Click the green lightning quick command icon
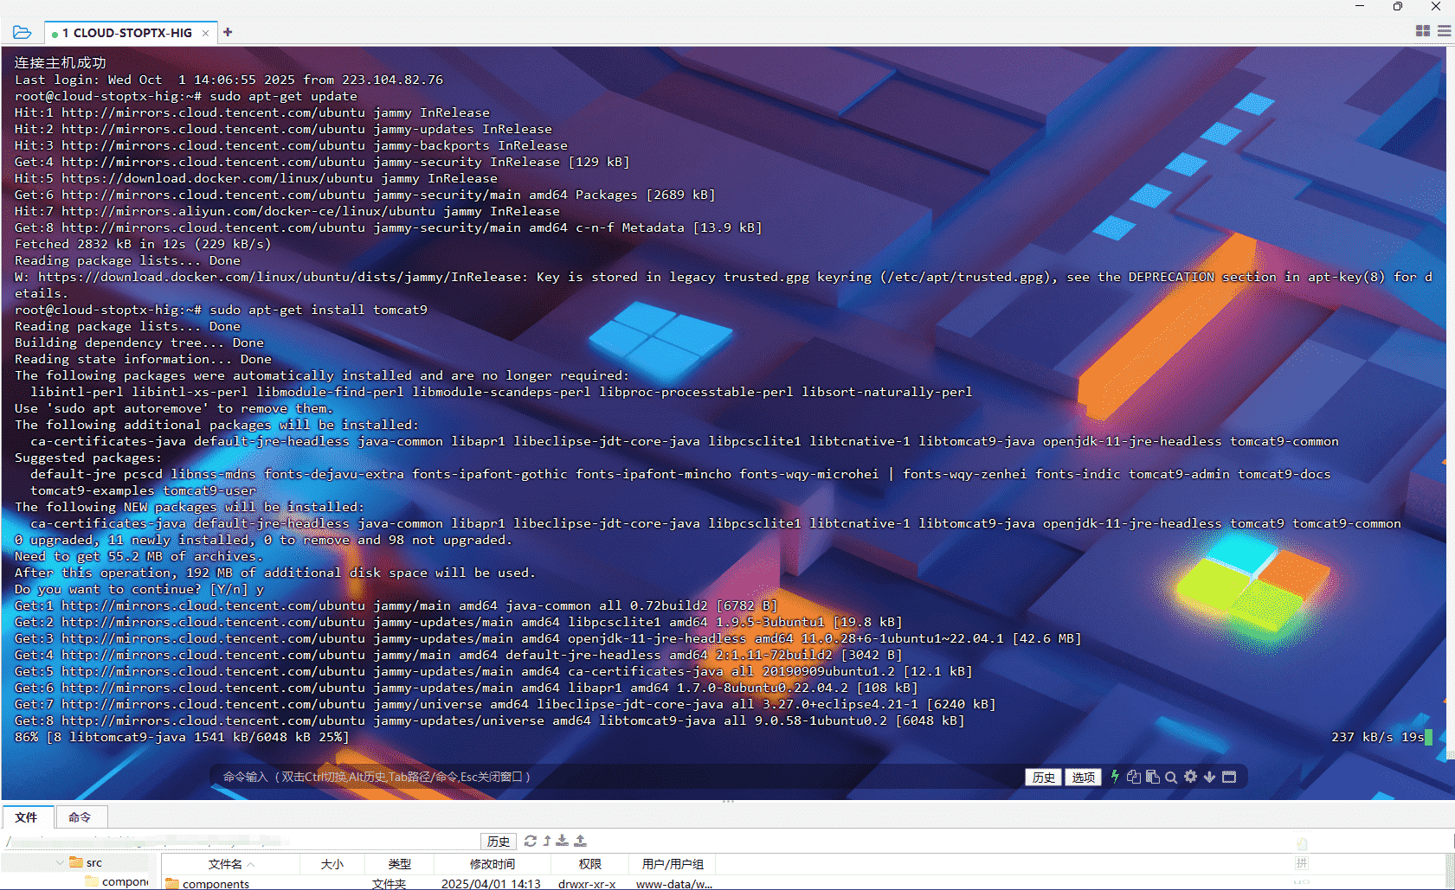Screen dimensions: 1455x890 click(x=1115, y=777)
